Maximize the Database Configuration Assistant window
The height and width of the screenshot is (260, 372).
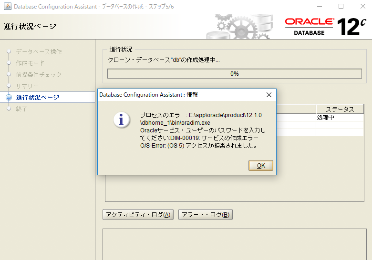pyautogui.click(x=341, y=6)
